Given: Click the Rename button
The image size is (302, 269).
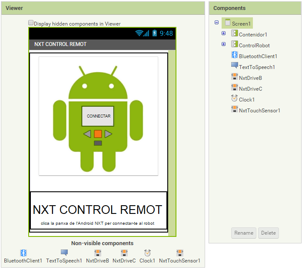Looking at the screenshot, I should (244, 233).
